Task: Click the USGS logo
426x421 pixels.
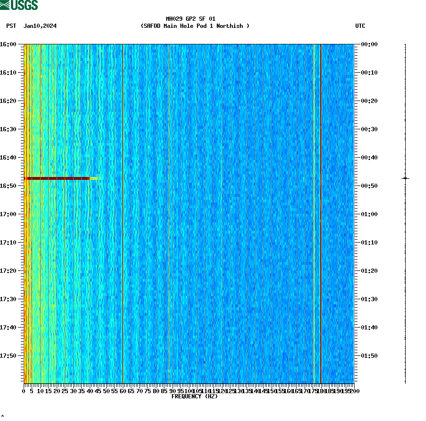Action: [x=19, y=5]
